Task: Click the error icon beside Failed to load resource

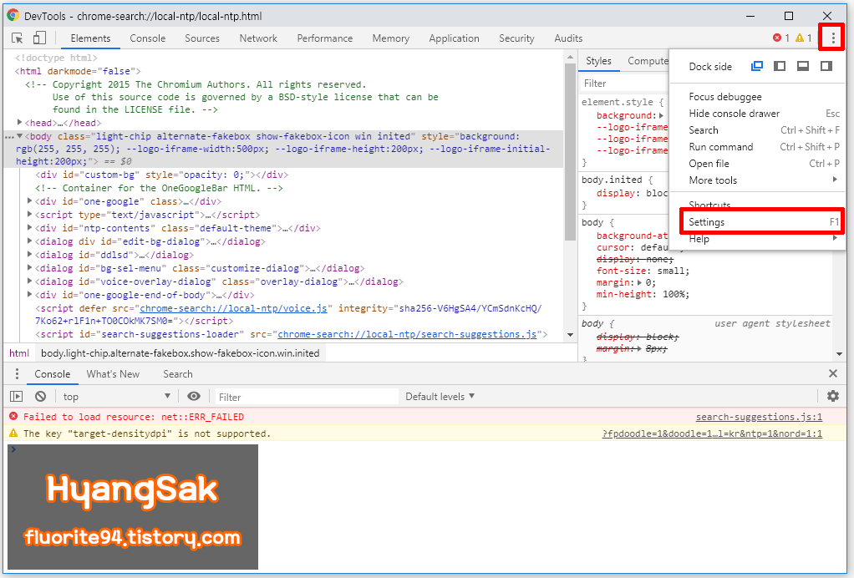Action: tap(13, 416)
